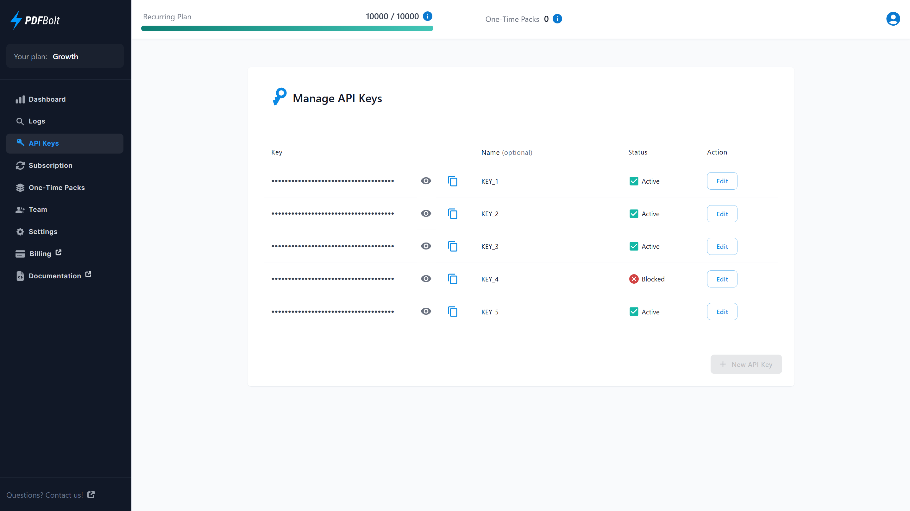Toggle visibility of KEY_1 API key
The width and height of the screenshot is (910, 511).
click(426, 181)
